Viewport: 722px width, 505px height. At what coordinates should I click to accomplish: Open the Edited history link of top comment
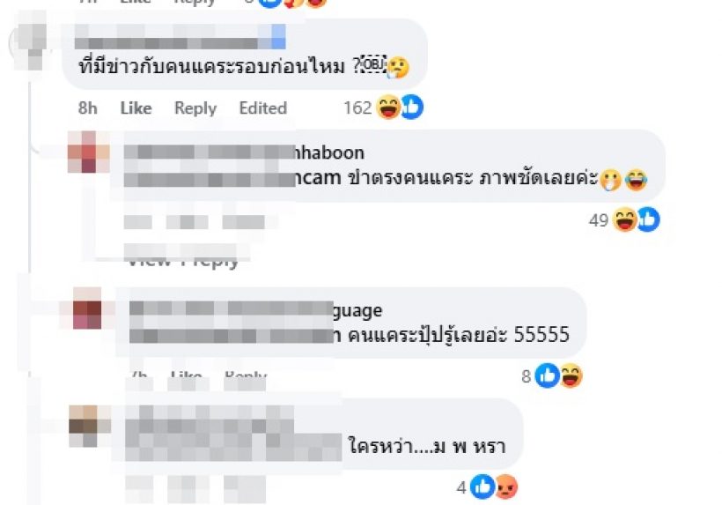click(263, 108)
